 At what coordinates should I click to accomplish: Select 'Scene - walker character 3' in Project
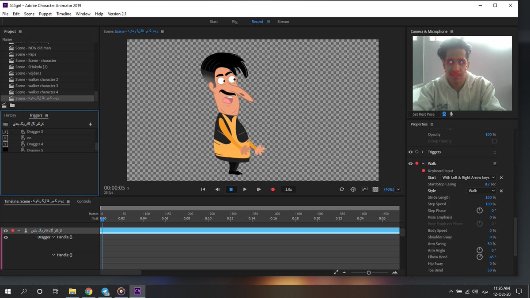[37, 86]
